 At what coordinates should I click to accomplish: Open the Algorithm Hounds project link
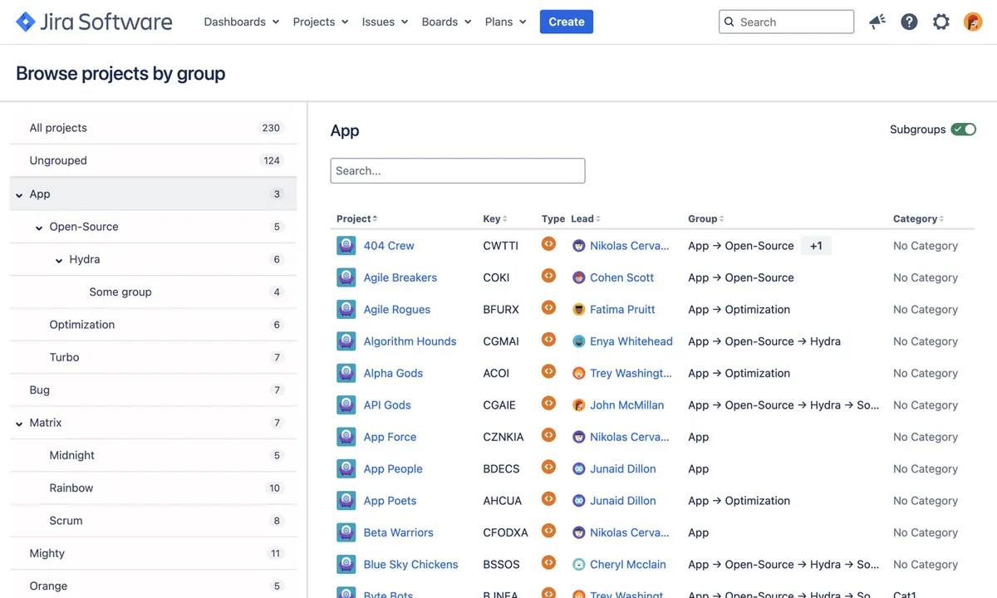[410, 341]
